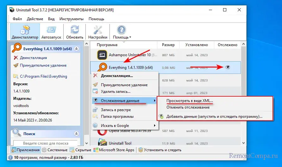Collapse the Поиск panel chevron
This screenshot has width=282, height=167.
[x=76, y=134]
